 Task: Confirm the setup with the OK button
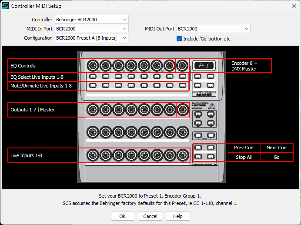coord(123,216)
